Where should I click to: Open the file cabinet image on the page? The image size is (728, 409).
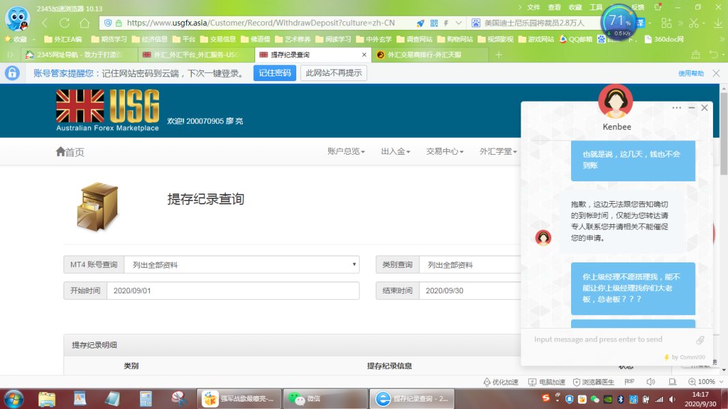click(97, 207)
